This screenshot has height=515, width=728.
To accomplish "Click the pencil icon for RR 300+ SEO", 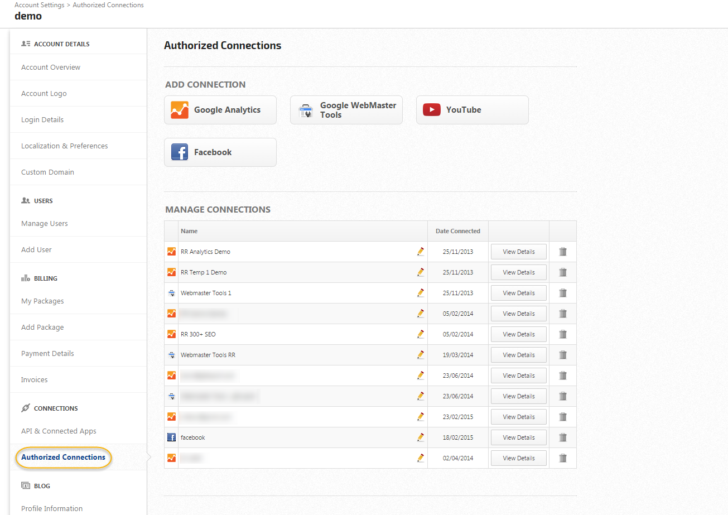I will (421, 334).
